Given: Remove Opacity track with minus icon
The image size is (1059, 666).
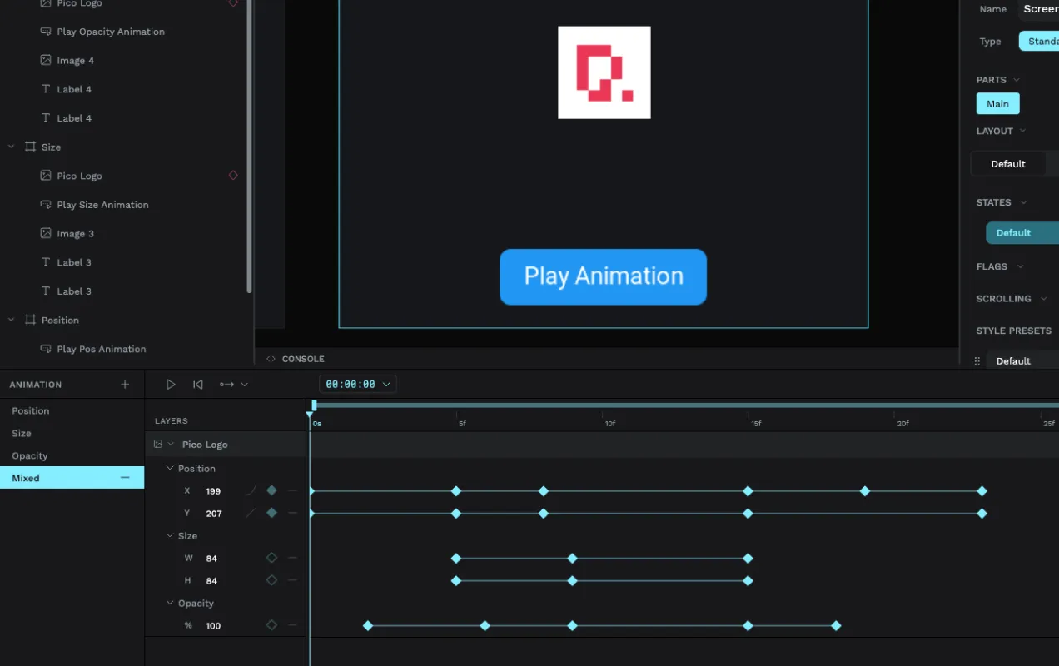Looking at the screenshot, I should pos(292,626).
